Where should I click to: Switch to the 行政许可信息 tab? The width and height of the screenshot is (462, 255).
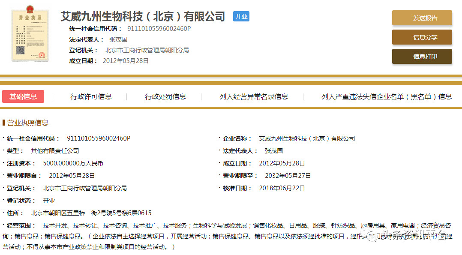[91, 97]
